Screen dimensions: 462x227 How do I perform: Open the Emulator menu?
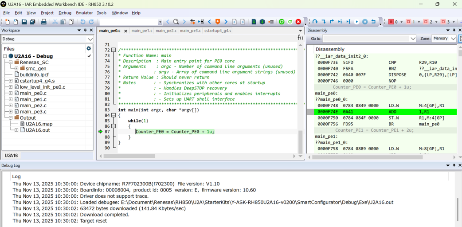point(84,13)
